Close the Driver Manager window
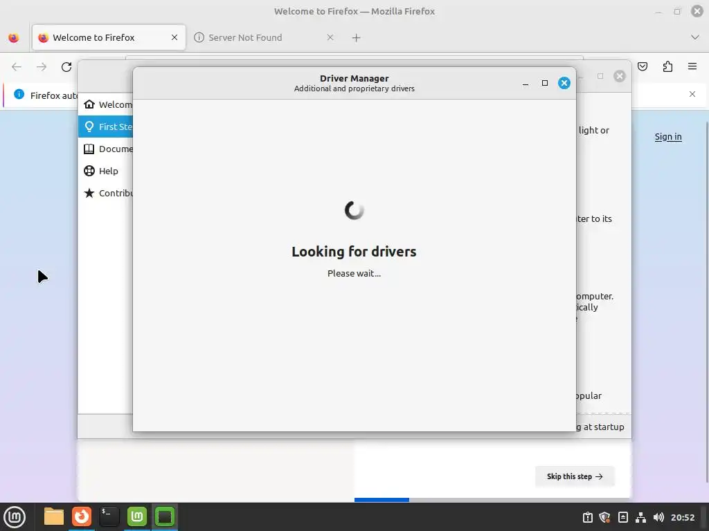Screen dimensions: 709x531 pyautogui.click(x=564, y=83)
